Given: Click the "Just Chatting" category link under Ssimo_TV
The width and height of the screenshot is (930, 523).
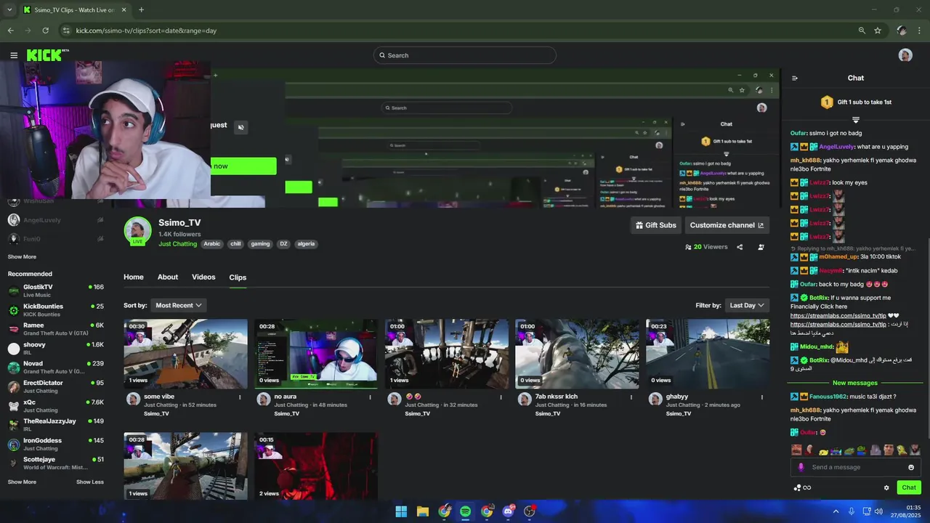Looking at the screenshot, I should pyautogui.click(x=178, y=244).
